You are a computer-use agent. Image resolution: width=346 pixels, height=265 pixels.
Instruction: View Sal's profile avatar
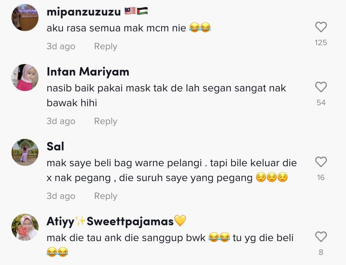tap(25, 152)
